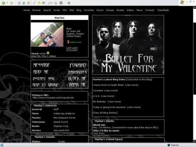196x147 pixels.
Task: Click the 'the simpsons movie' interest text
Action: [x=64, y=118]
